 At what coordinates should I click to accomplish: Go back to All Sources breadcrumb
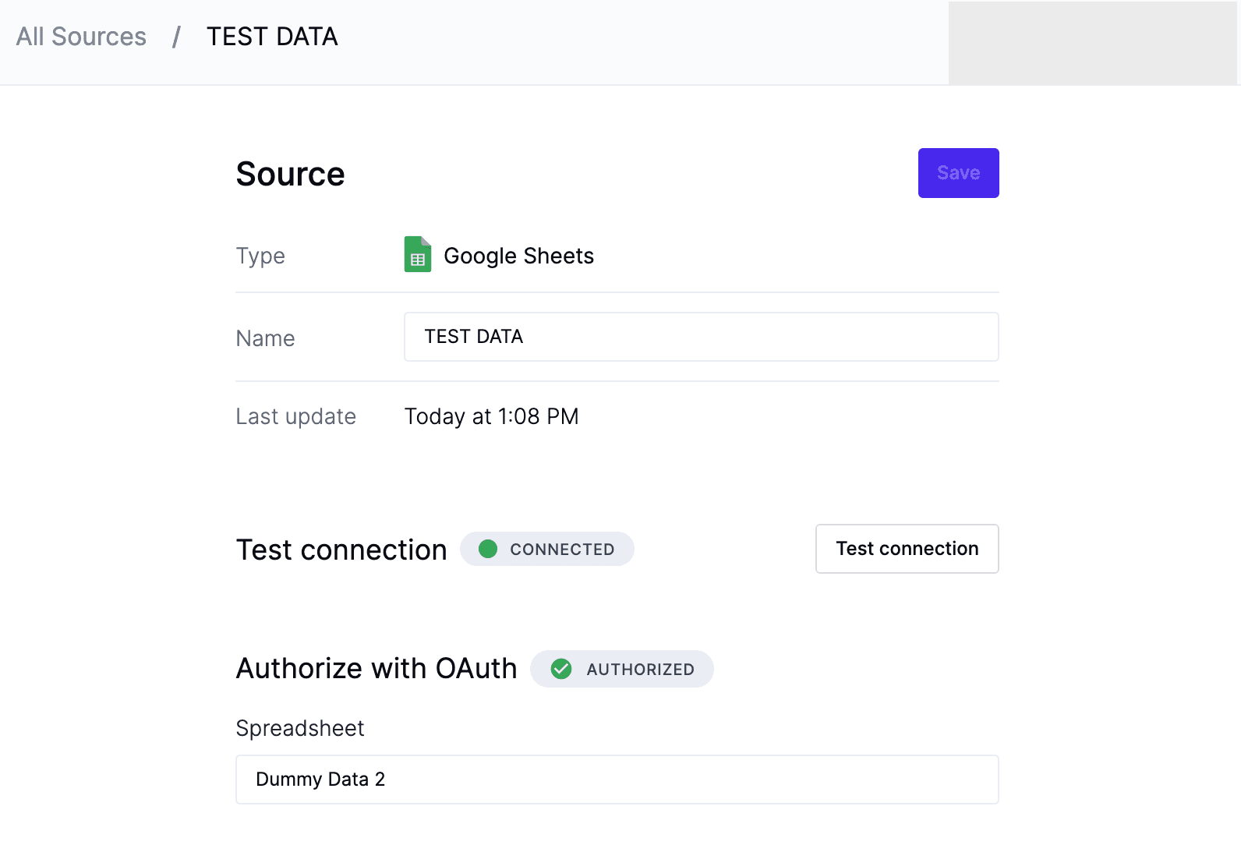(81, 37)
